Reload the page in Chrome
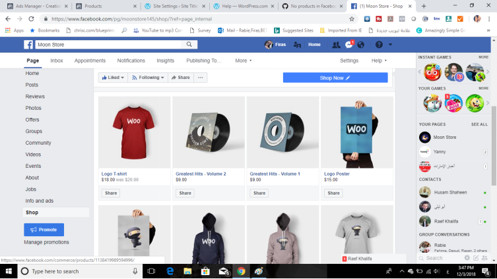 pos(31,19)
